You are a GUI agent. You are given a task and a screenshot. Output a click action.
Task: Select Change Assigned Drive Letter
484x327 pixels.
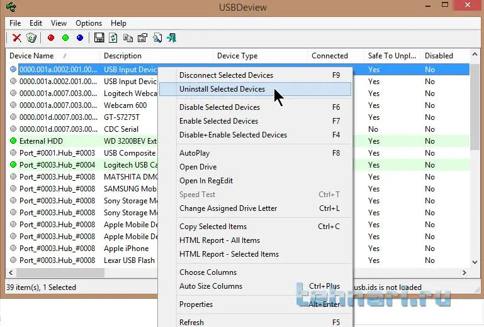click(255, 208)
